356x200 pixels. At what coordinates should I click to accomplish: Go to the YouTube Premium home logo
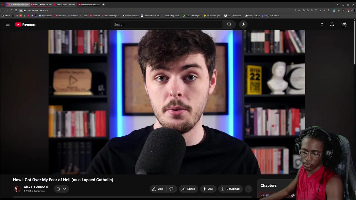click(26, 24)
